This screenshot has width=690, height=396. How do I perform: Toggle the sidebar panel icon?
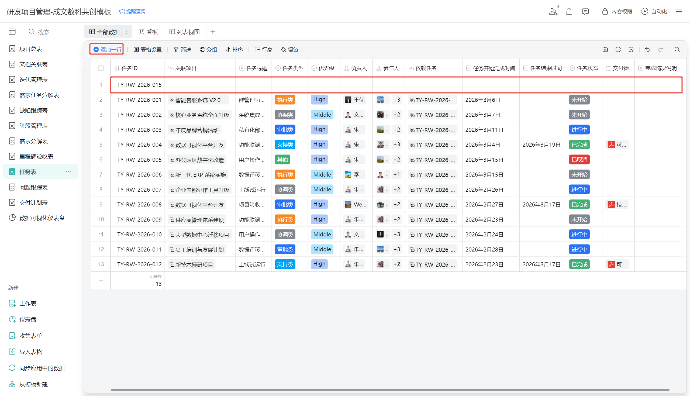pyautogui.click(x=12, y=32)
